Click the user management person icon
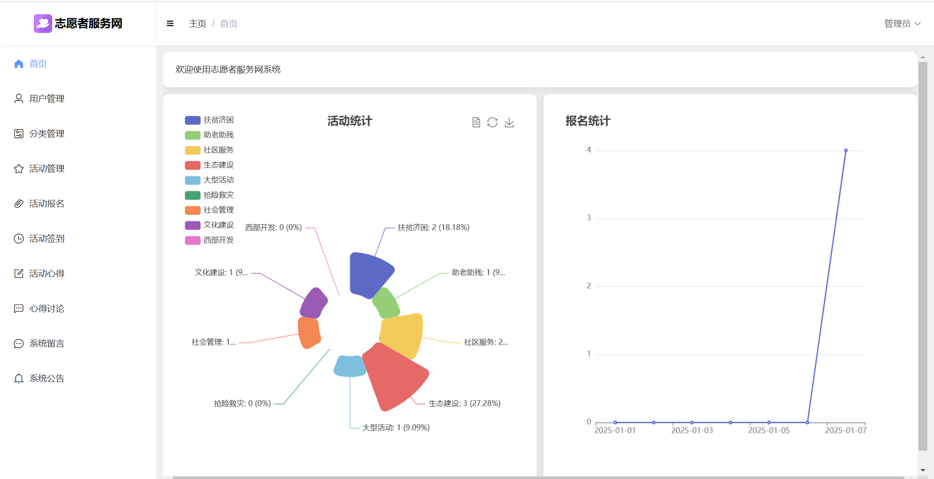 (x=19, y=99)
